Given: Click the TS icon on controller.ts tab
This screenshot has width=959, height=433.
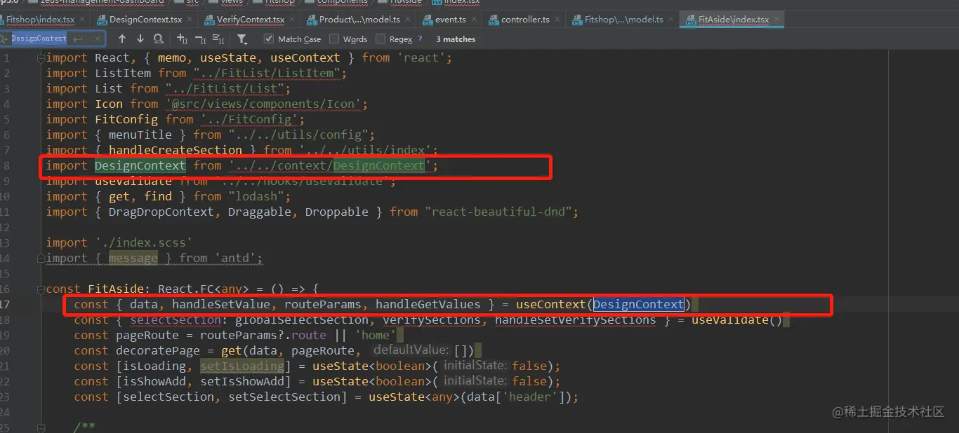Looking at the screenshot, I should 493,20.
